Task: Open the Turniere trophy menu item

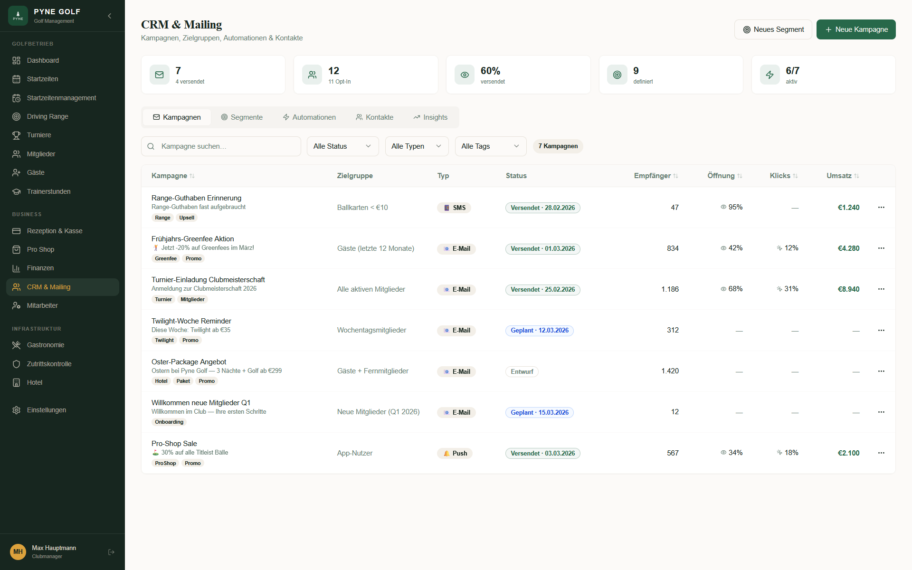Action: pos(39,135)
